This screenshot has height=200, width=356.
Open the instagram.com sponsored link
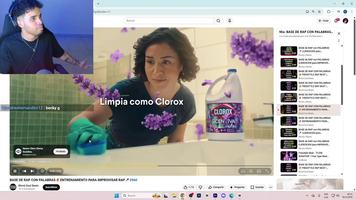(44, 161)
